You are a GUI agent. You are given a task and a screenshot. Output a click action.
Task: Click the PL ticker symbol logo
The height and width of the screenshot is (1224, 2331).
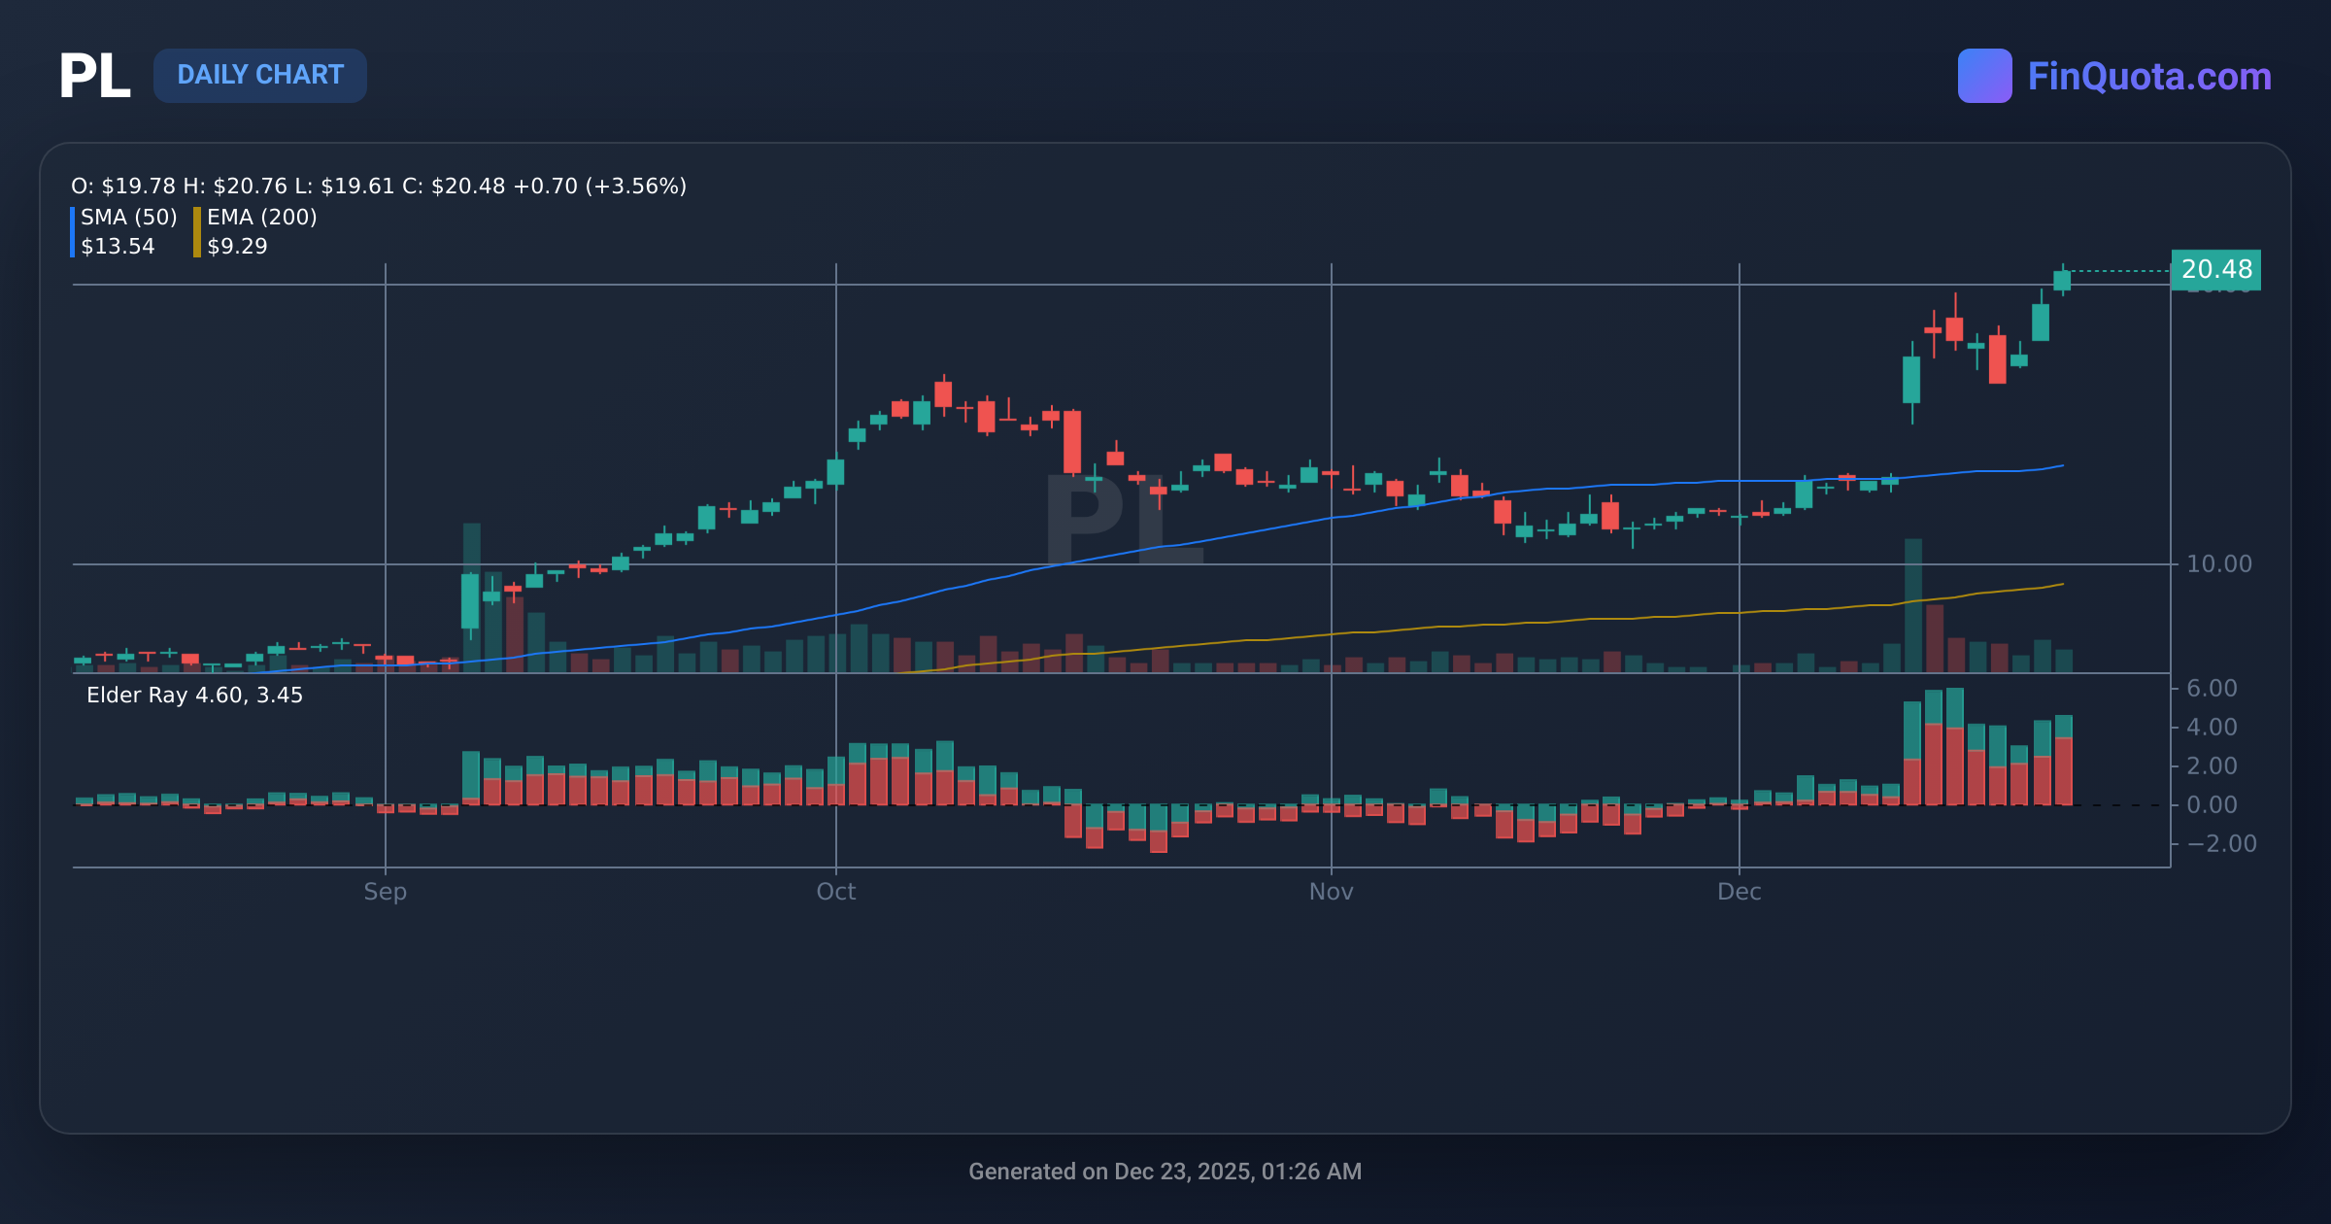(x=95, y=75)
